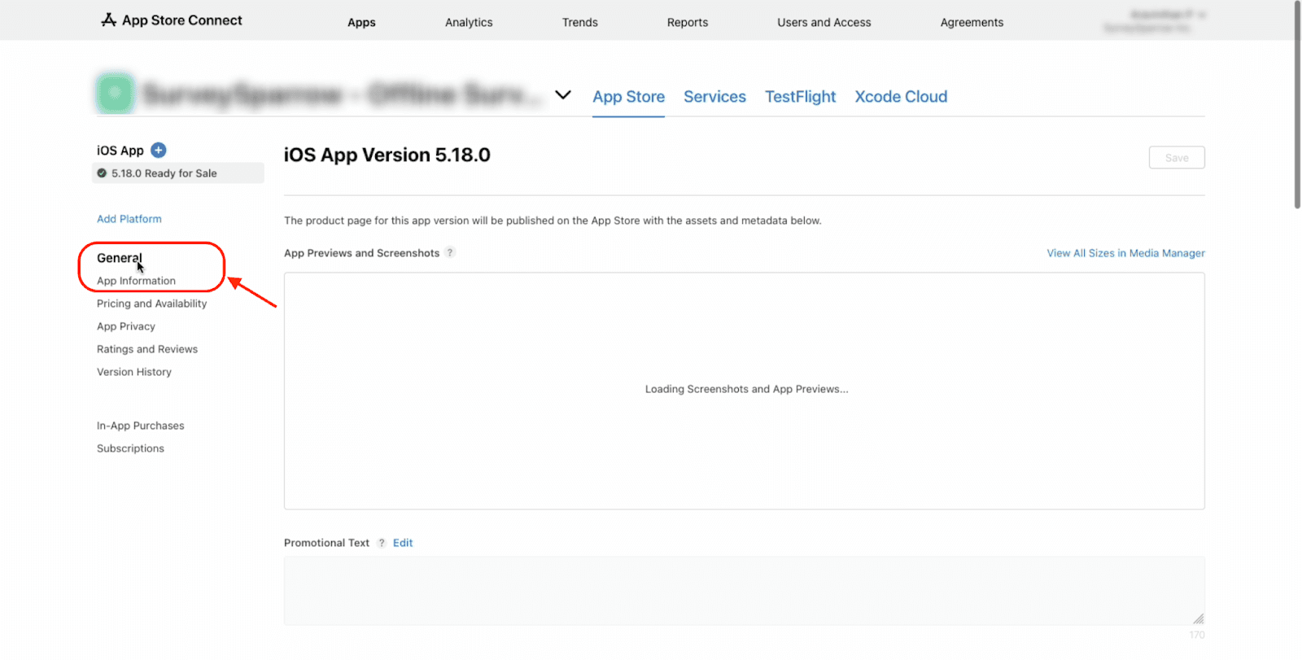Switch to the TestFlight tab
Viewport: 1302px width, 660px height.
click(800, 97)
